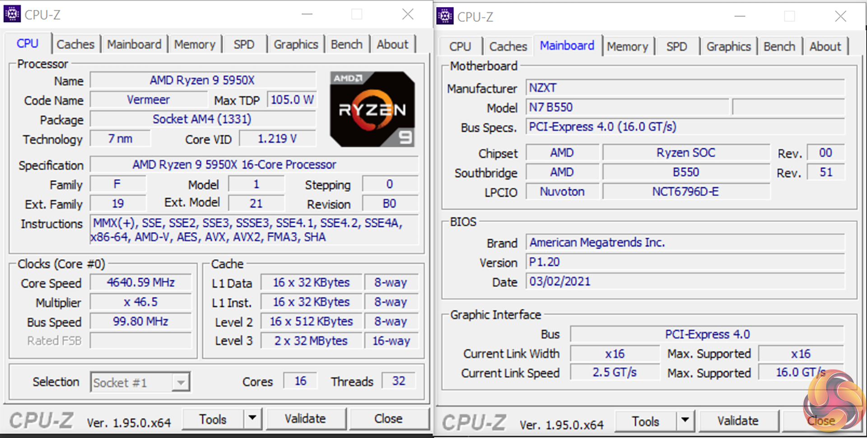Click the motherboard Model value N7 B550
867x438 pixels.
628,107
